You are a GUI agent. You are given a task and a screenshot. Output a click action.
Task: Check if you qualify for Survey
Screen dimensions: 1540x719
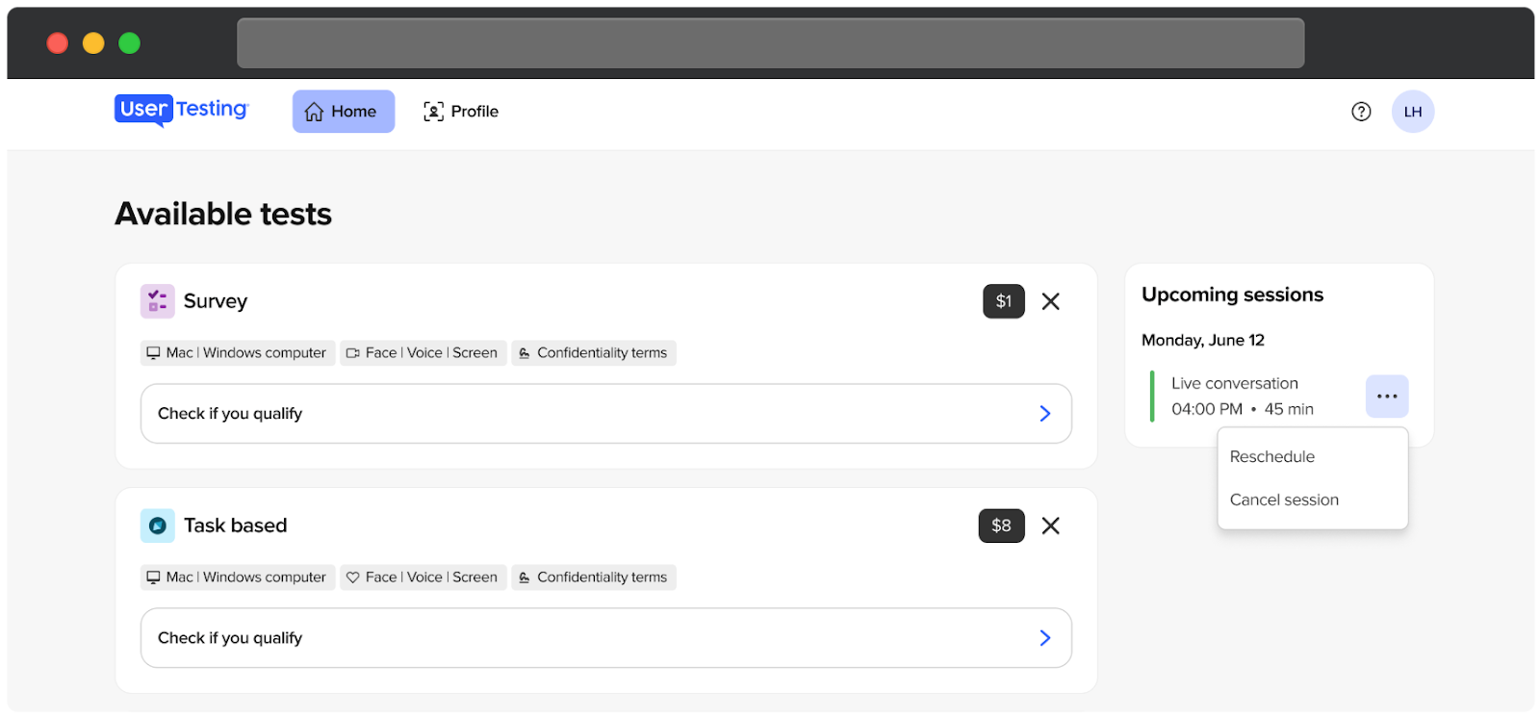click(x=606, y=414)
